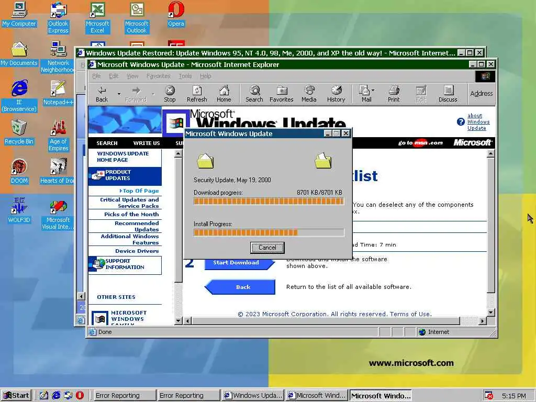Open Media toolbar button

click(x=309, y=94)
